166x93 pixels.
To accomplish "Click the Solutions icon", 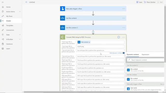I will pyautogui.click(x=3, y=44).
